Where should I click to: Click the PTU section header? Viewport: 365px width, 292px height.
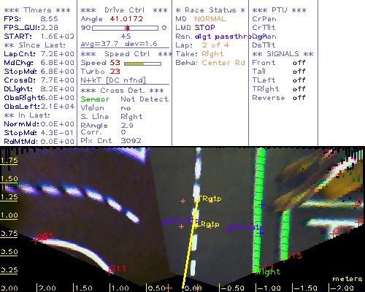coord(279,10)
